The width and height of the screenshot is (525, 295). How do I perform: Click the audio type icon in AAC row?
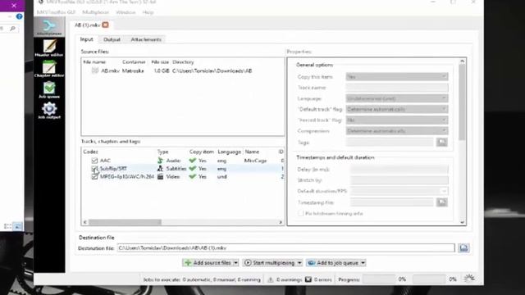161,161
